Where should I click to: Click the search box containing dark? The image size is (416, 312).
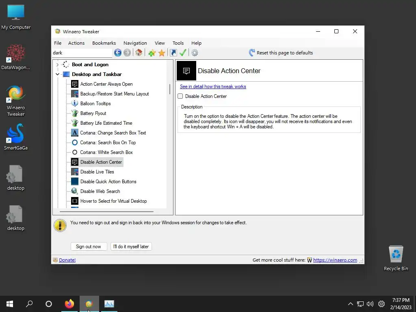(82, 53)
